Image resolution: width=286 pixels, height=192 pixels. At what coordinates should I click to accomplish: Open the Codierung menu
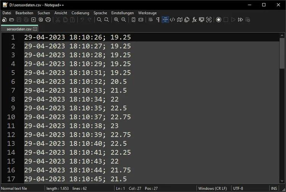(80, 13)
